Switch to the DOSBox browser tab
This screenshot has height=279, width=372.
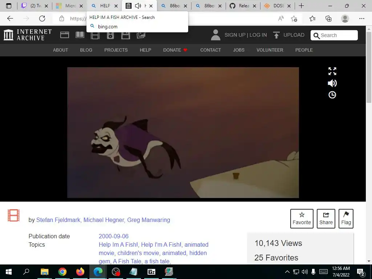[x=278, y=6]
